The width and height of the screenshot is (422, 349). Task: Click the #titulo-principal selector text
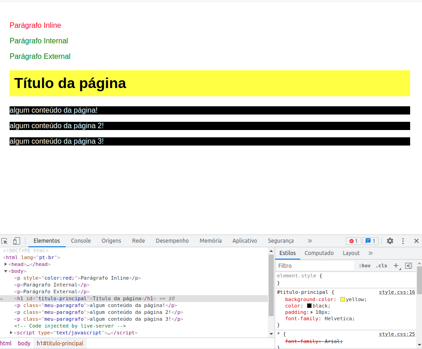[302, 292]
